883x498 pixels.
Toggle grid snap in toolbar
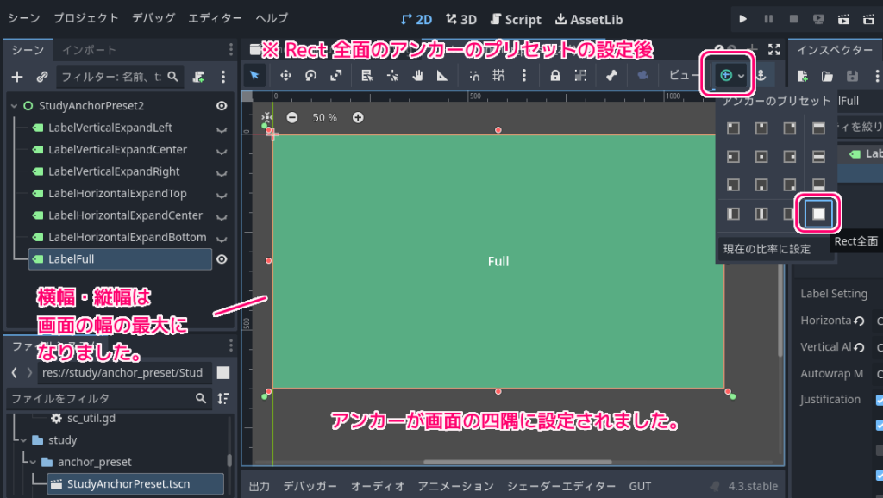click(x=498, y=76)
